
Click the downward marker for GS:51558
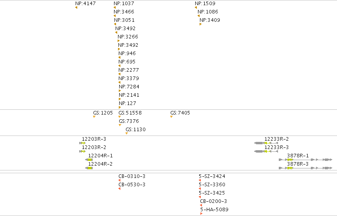(x=120, y=117)
